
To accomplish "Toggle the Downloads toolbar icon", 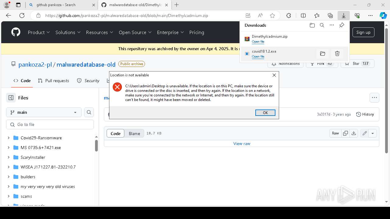I will (x=343, y=16).
